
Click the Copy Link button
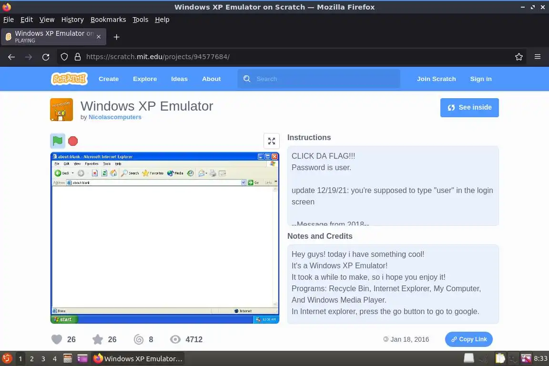469,339
